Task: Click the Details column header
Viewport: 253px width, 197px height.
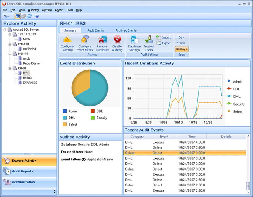Action: pyautogui.click(x=226, y=137)
